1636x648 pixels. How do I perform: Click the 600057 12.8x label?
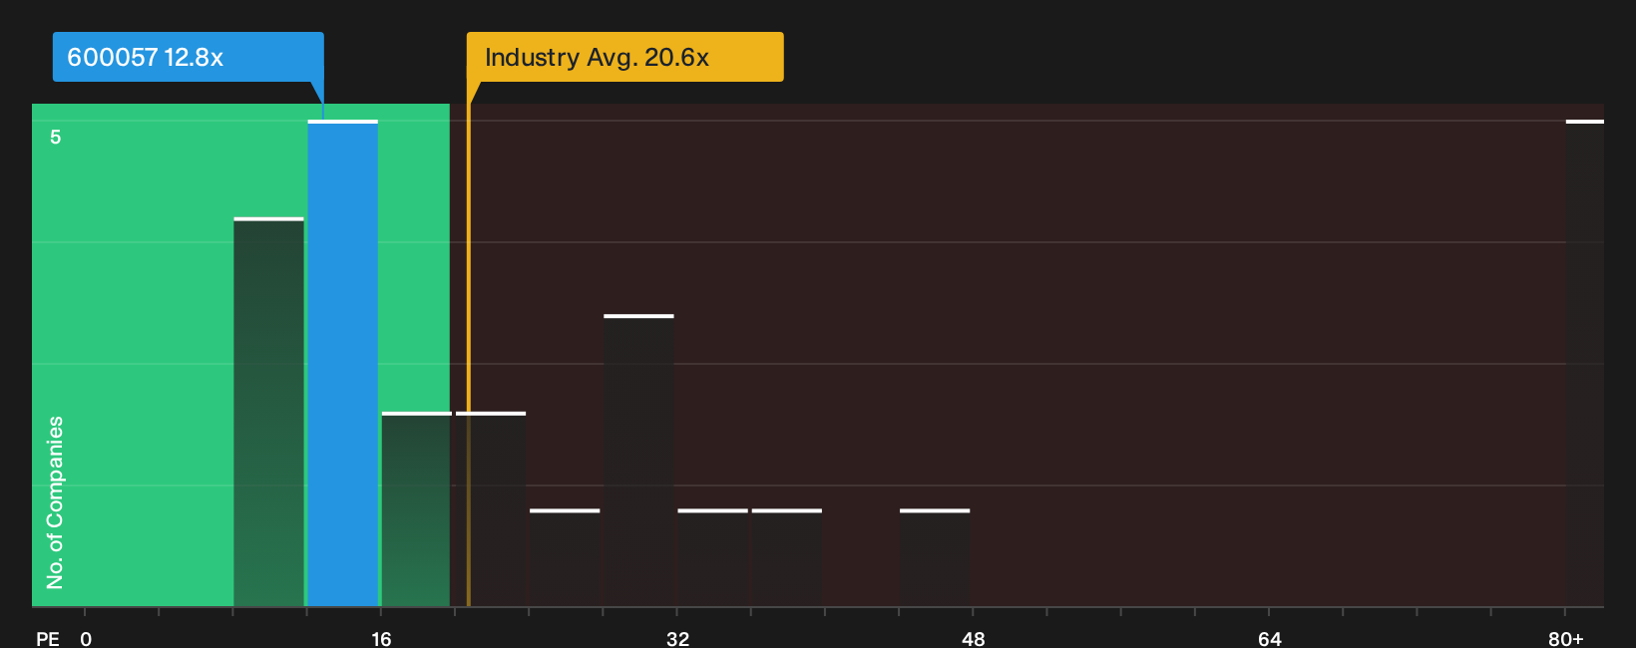pos(188,57)
